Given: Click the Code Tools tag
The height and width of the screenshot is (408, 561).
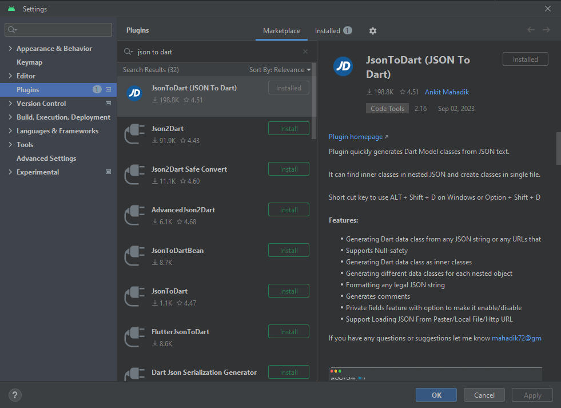Looking at the screenshot, I should (x=387, y=109).
